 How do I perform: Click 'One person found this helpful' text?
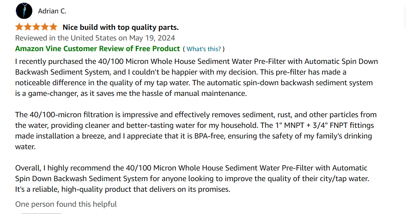point(66,204)
